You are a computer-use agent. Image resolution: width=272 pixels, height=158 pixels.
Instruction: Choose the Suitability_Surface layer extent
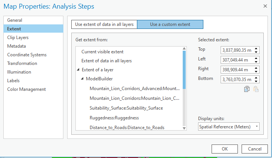pyautogui.click(x=126, y=108)
